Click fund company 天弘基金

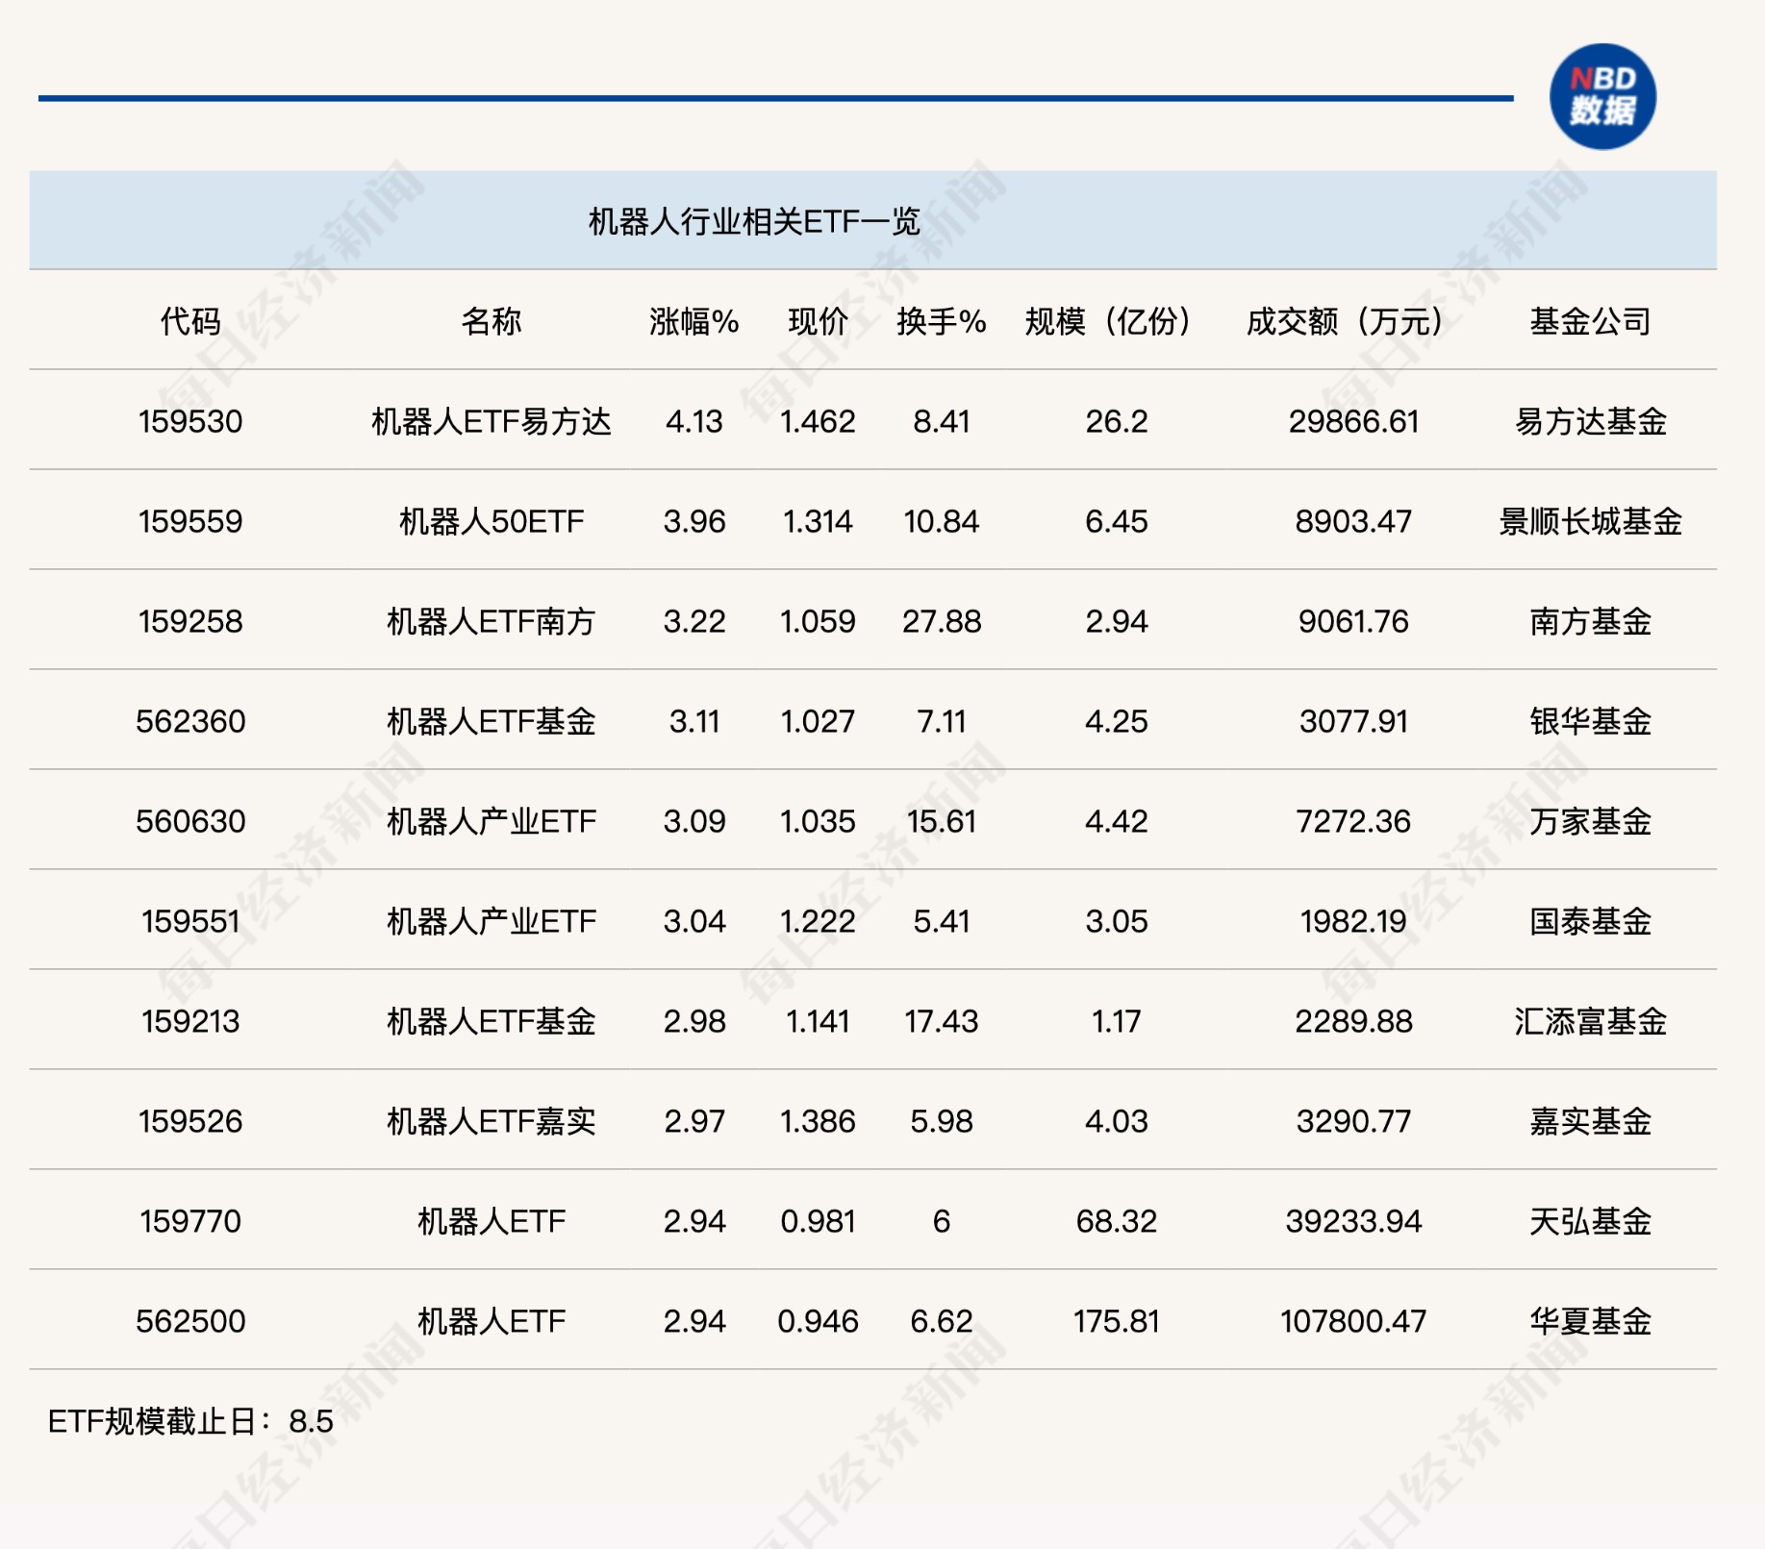(1590, 1221)
